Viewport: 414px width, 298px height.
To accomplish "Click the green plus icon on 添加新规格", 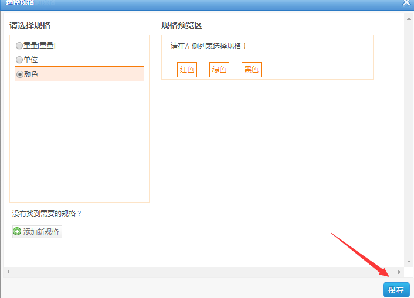I will (x=17, y=231).
